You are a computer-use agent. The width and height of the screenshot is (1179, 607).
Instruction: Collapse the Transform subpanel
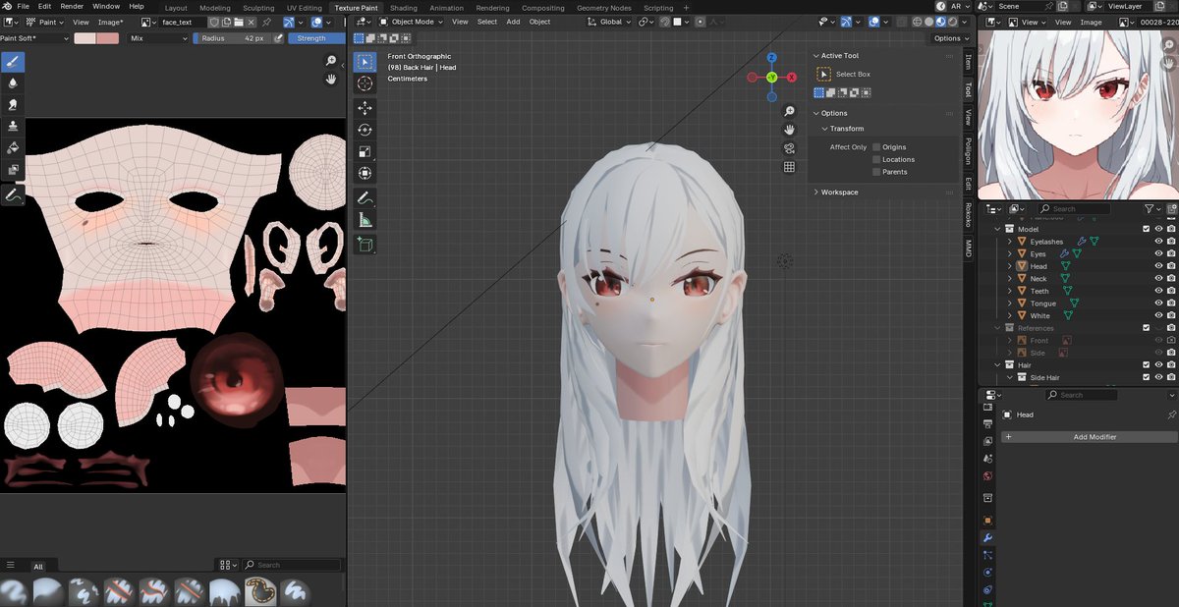coord(846,129)
